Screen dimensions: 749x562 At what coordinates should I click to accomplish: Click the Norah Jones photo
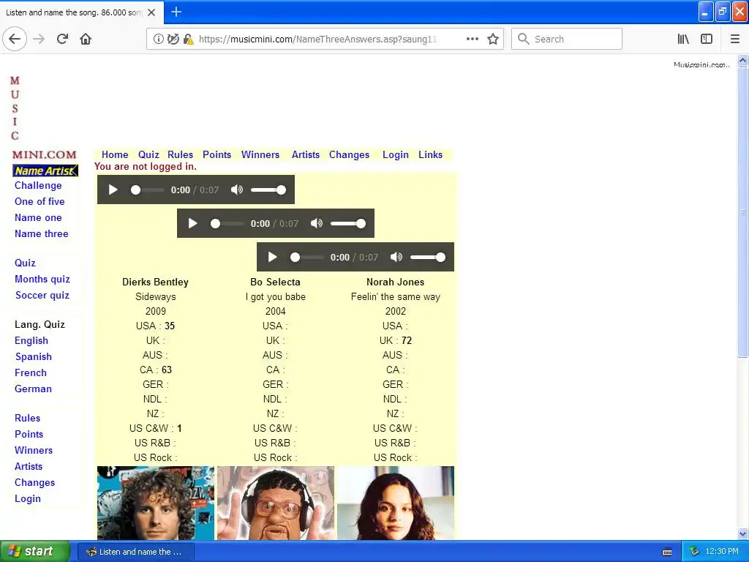(x=396, y=503)
